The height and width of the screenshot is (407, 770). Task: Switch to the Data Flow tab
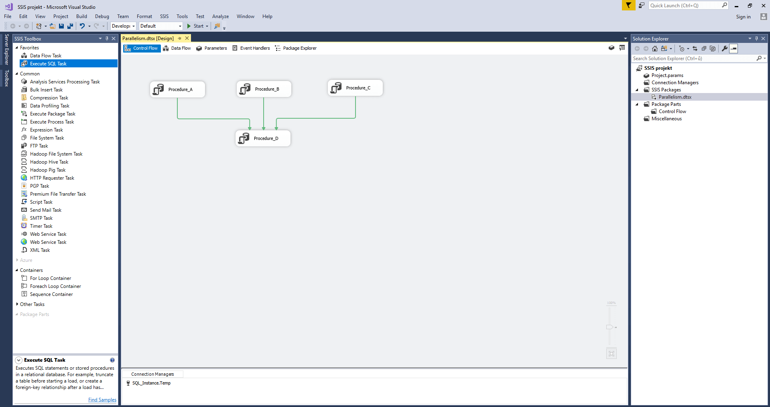(177, 48)
